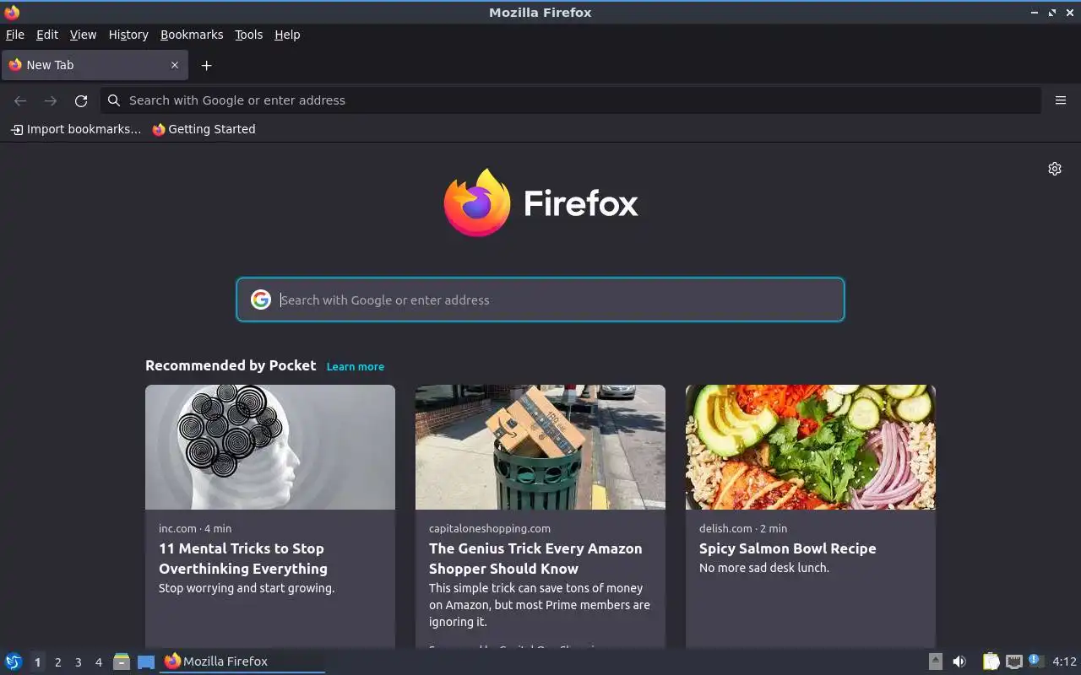Open the salmon bowl food thumbnail
The image size is (1081, 675).
pos(811,447)
